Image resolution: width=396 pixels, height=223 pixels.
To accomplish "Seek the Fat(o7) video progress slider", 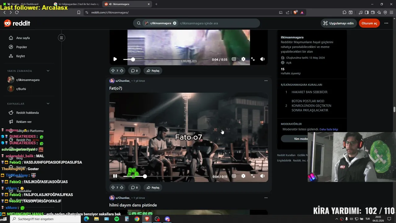I will click(166, 176).
